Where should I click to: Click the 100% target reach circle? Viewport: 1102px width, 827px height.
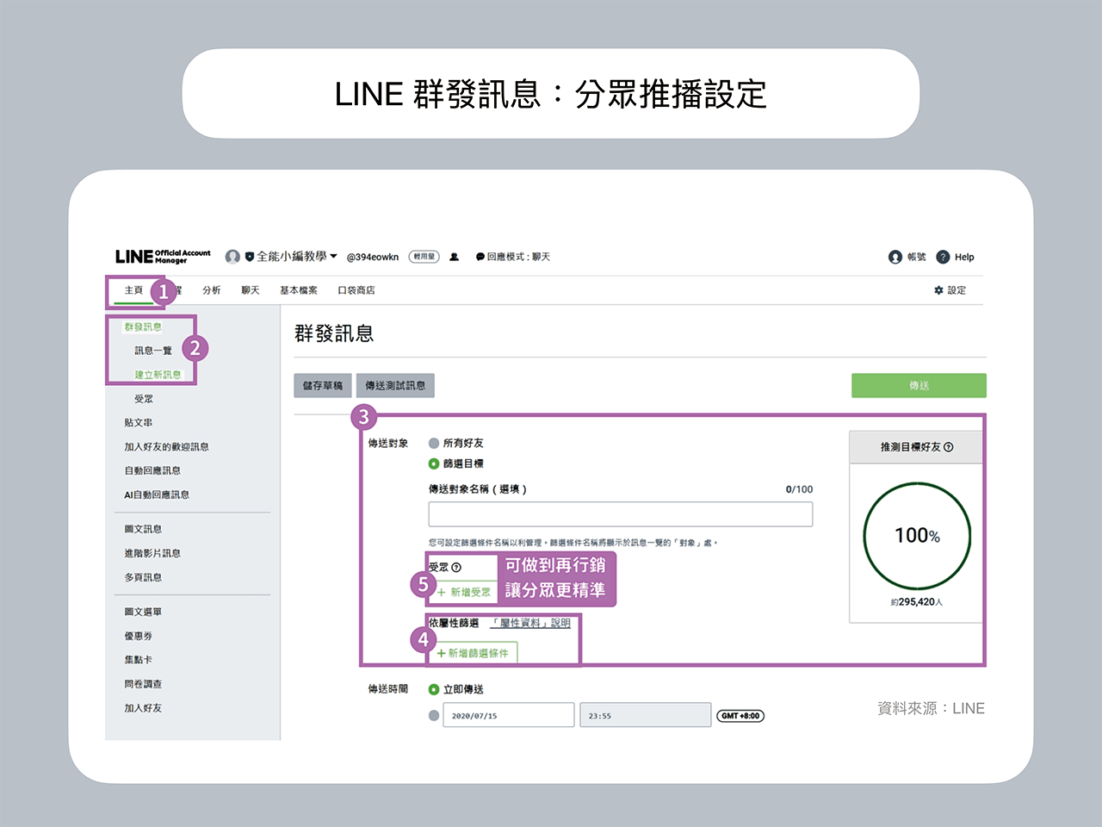point(917,536)
